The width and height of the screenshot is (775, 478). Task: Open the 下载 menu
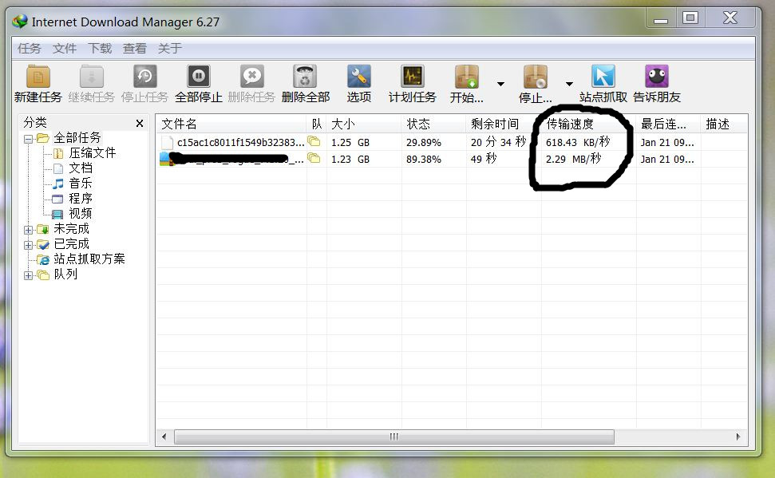[x=99, y=49]
